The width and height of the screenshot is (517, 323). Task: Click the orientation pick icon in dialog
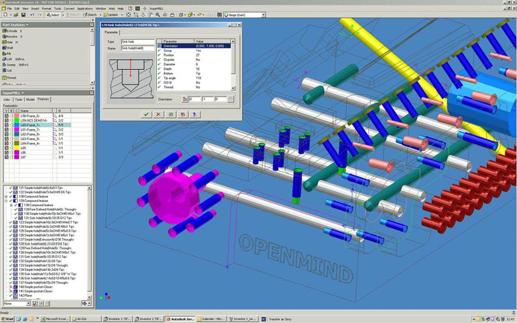185,99
